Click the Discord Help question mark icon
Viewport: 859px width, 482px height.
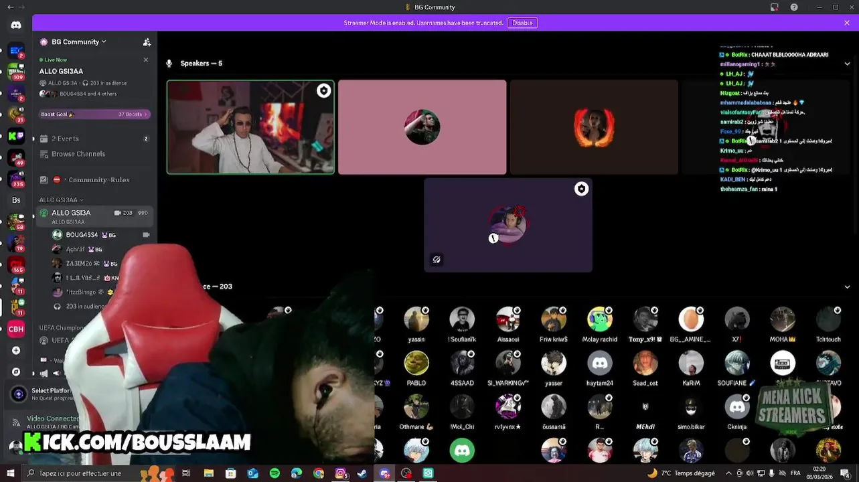click(794, 7)
